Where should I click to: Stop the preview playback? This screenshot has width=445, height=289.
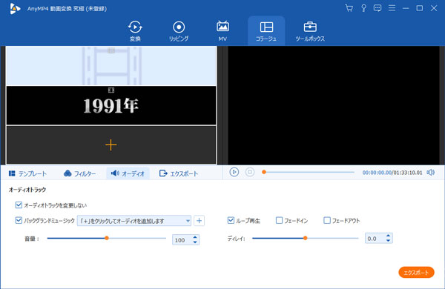[x=250, y=172]
